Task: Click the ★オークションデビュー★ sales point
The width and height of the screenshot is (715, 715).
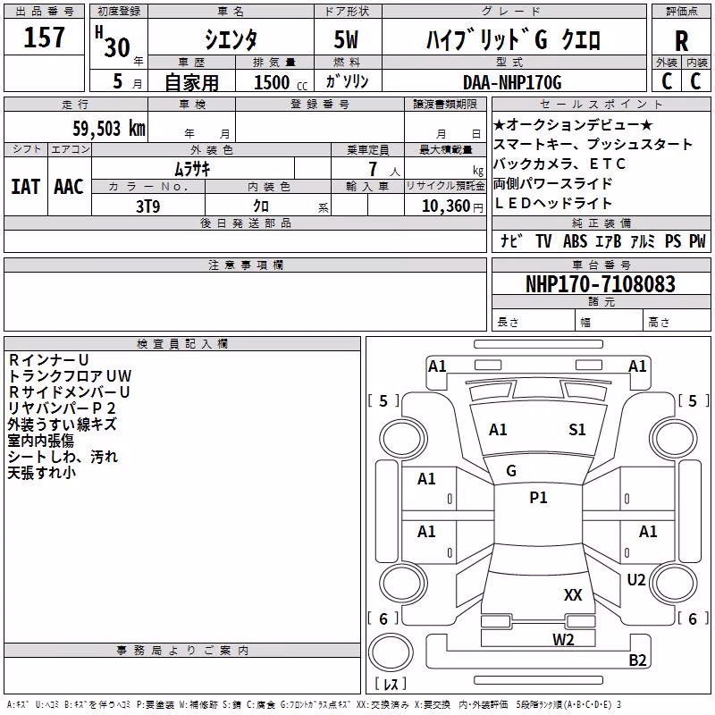Action: [573, 124]
